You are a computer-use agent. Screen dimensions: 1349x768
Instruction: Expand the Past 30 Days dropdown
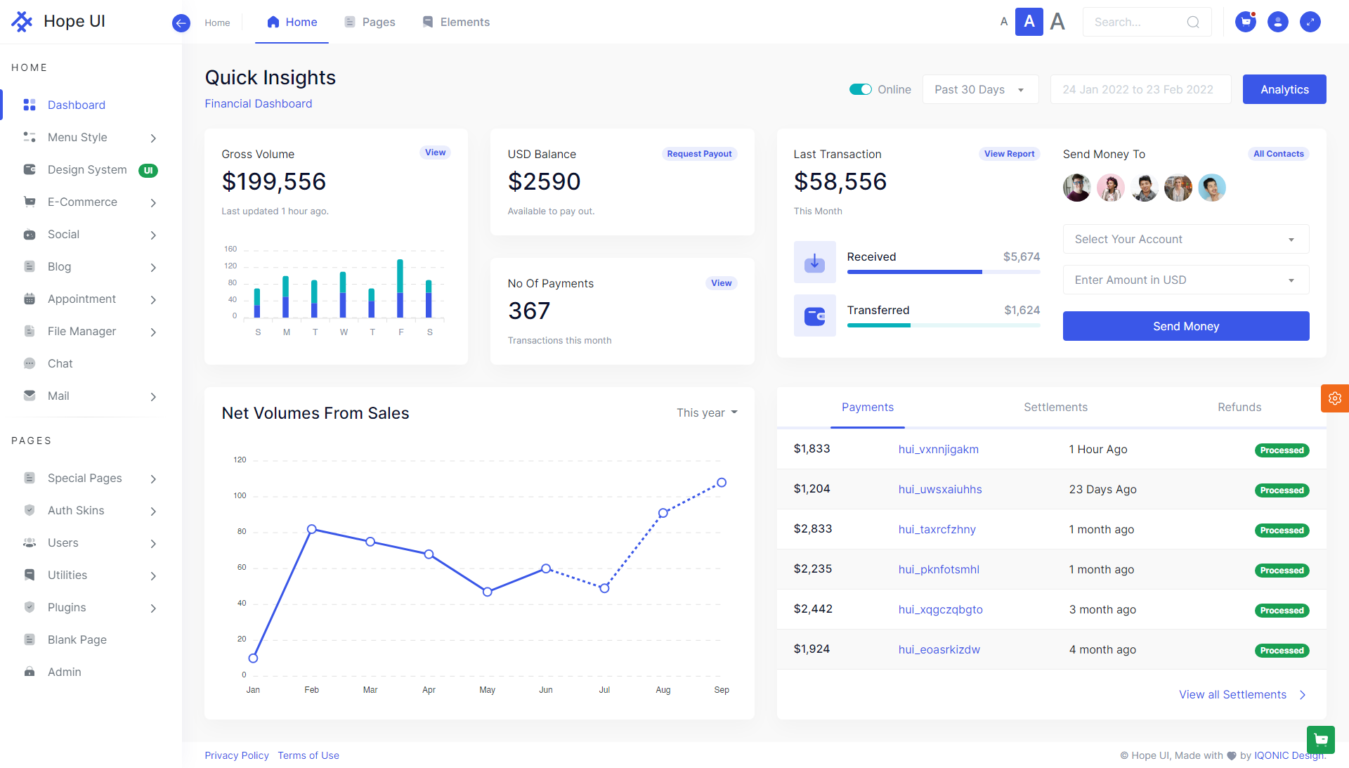(x=980, y=89)
